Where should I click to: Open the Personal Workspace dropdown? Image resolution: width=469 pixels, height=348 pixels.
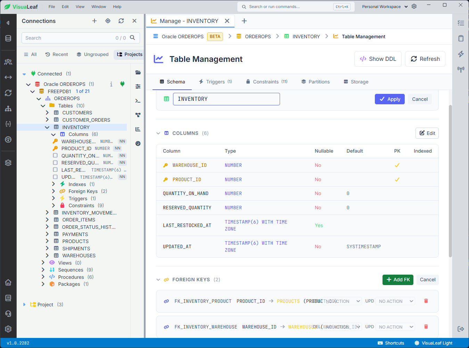(x=385, y=7)
